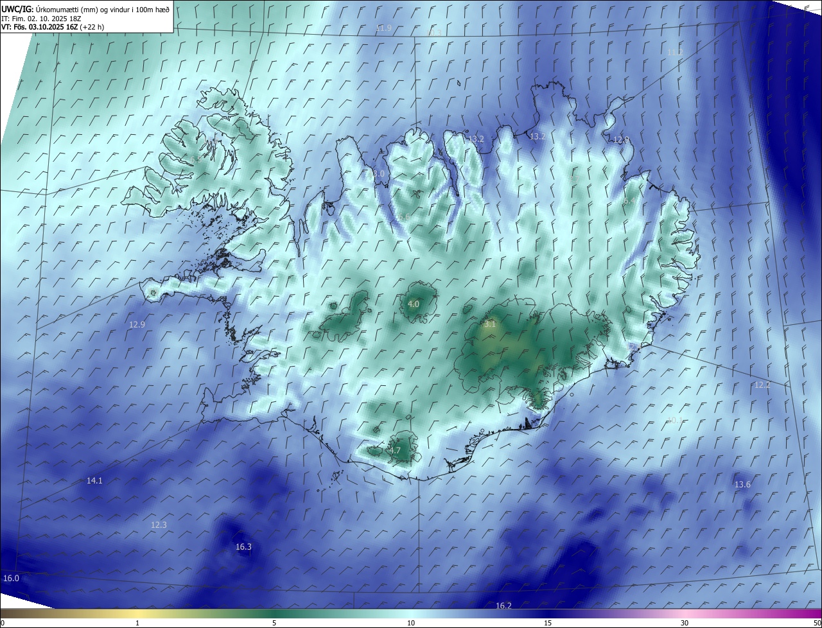Viewport: 822px width, 628px height.
Task: Click the 'UWC/IG:' title label
Action: coord(17,9)
